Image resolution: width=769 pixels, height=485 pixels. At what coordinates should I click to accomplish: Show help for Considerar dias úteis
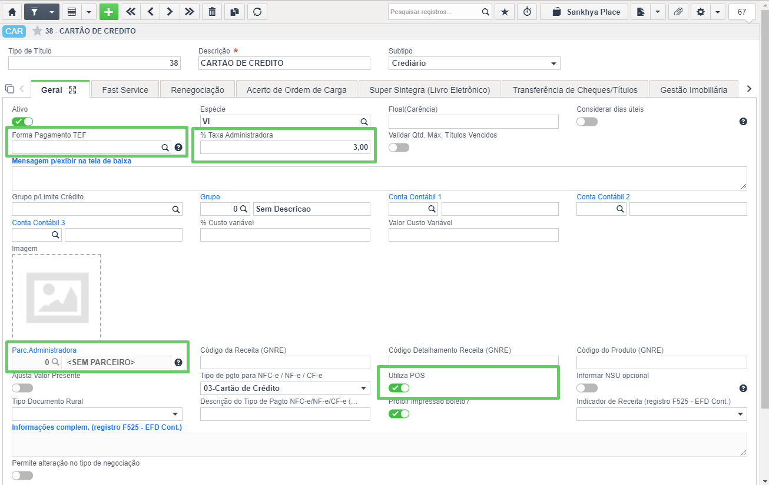point(743,122)
